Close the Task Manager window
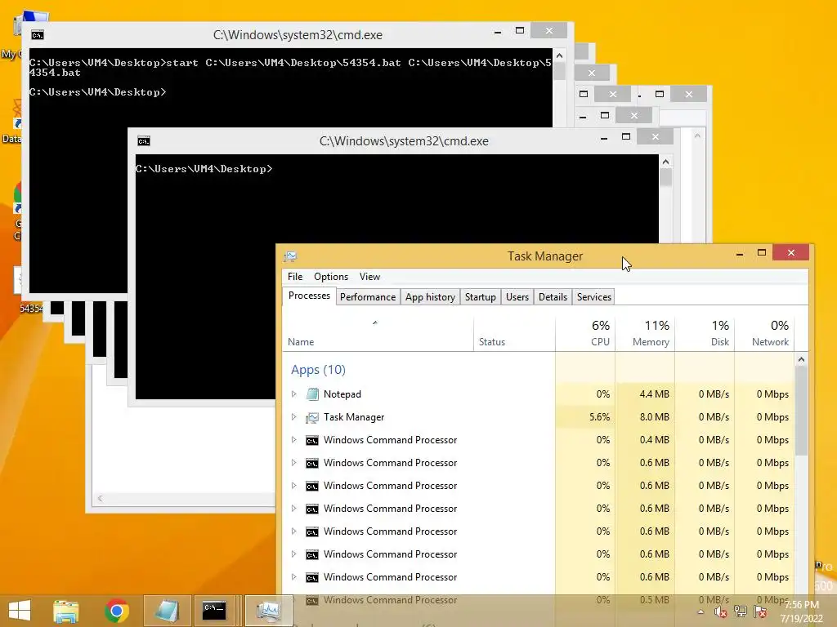This screenshot has width=837, height=627. [791, 253]
